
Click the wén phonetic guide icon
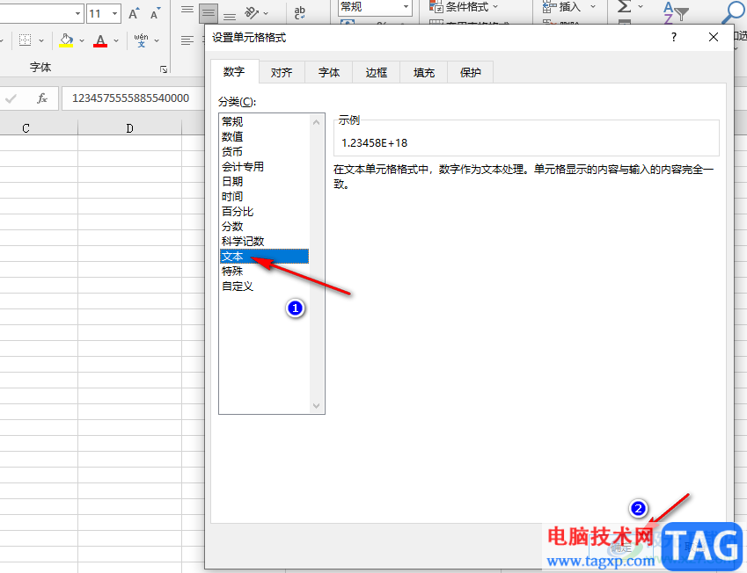pyautogui.click(x=141, y=40)
